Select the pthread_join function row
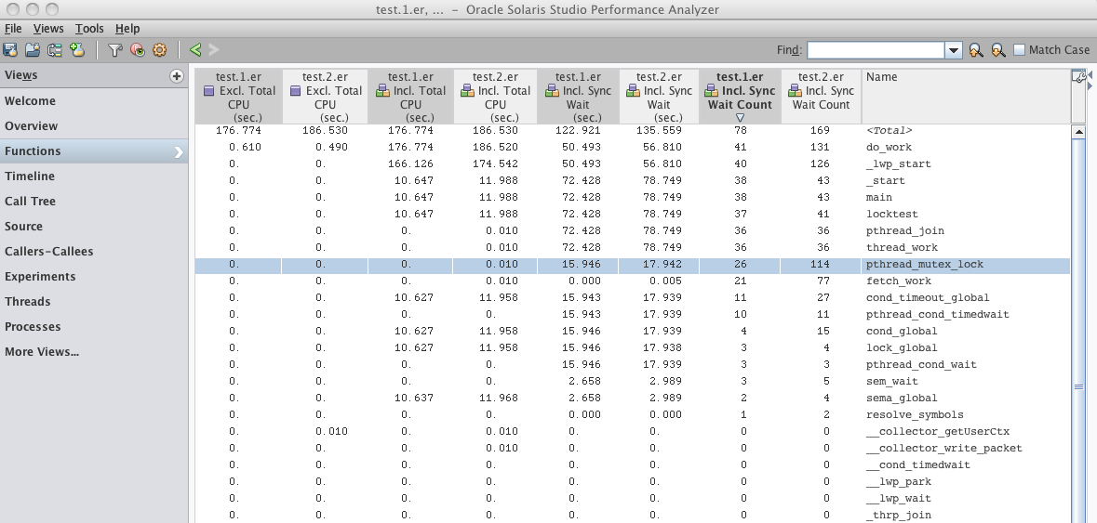This screenshot has width=1097, height=523. (x=633, y=231)
